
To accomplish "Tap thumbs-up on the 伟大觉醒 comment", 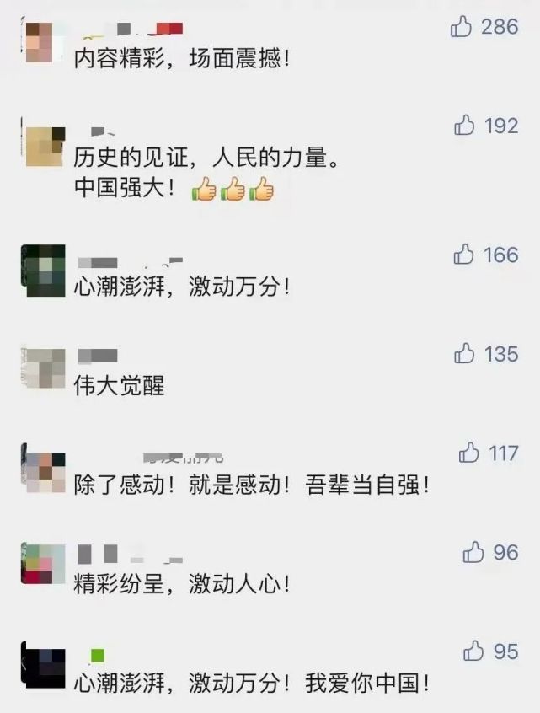I will coord(464,353).
